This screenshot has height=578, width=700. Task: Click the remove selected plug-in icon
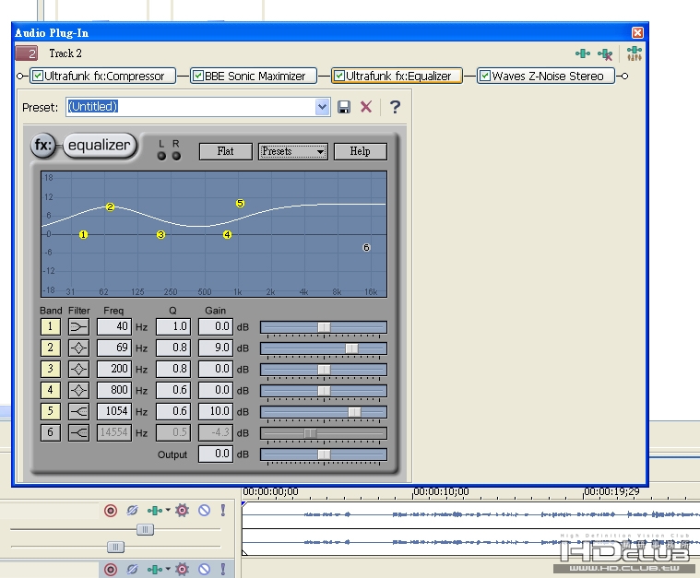click(605, 54)
